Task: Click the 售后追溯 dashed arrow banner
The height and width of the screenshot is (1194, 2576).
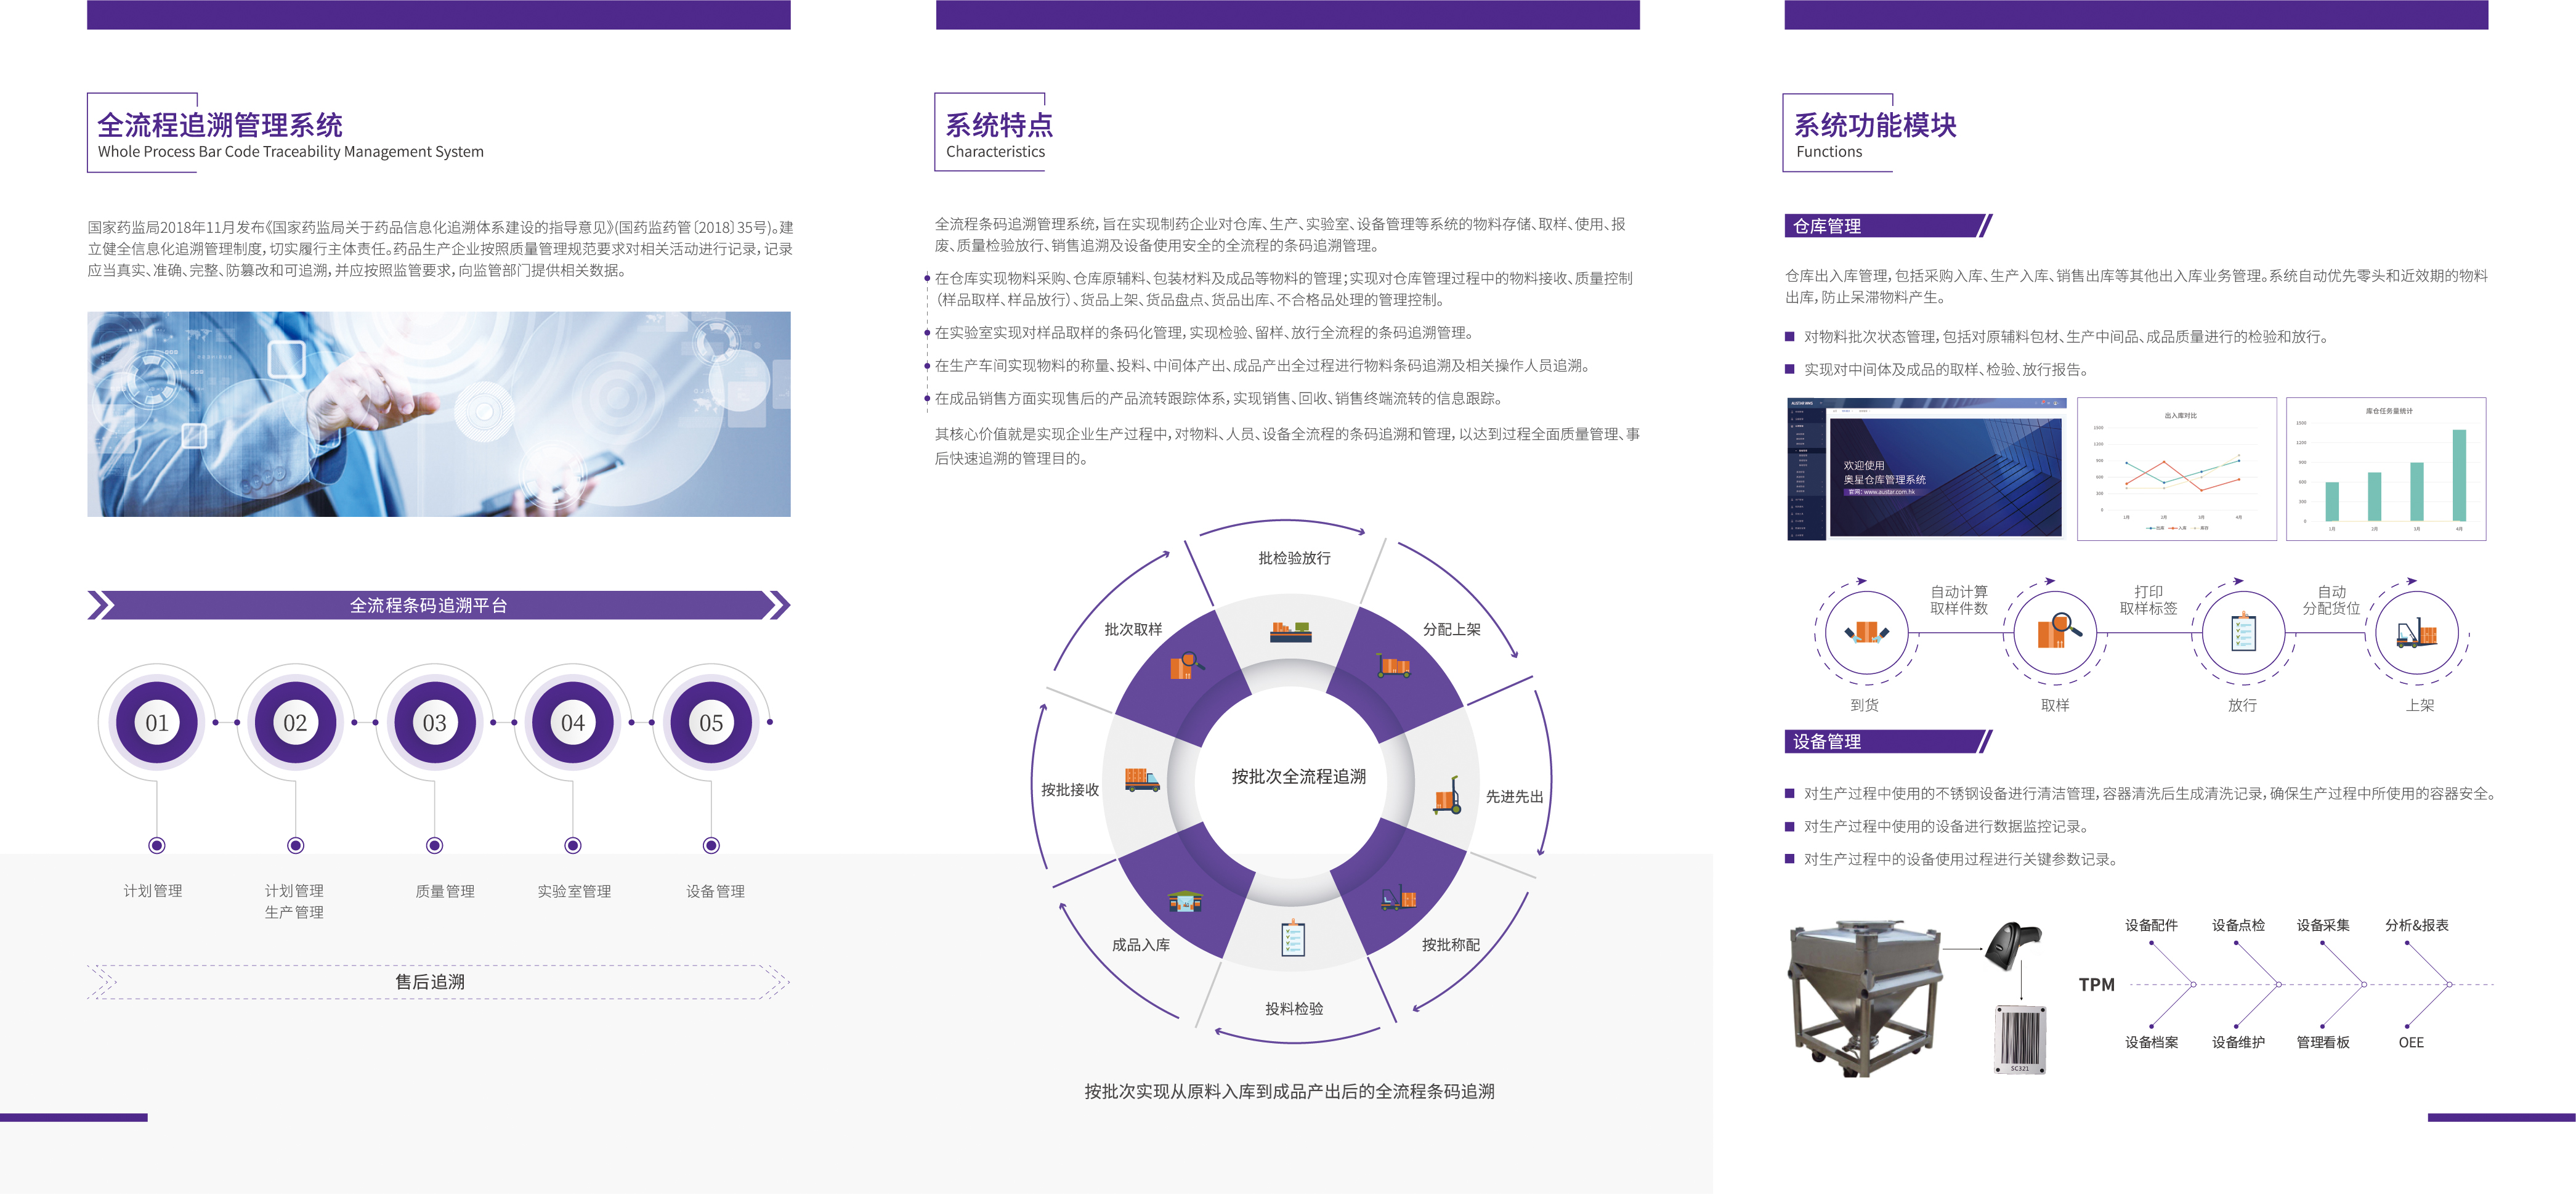Action: (x=430, y=981)
